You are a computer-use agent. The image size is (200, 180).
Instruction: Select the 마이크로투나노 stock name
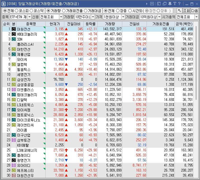click(29, 120)
